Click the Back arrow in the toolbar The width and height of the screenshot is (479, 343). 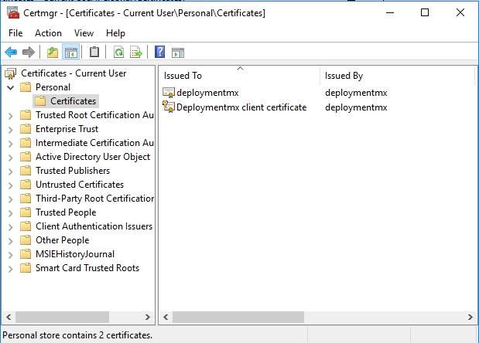pyautogui.click(x=11, y=53)
